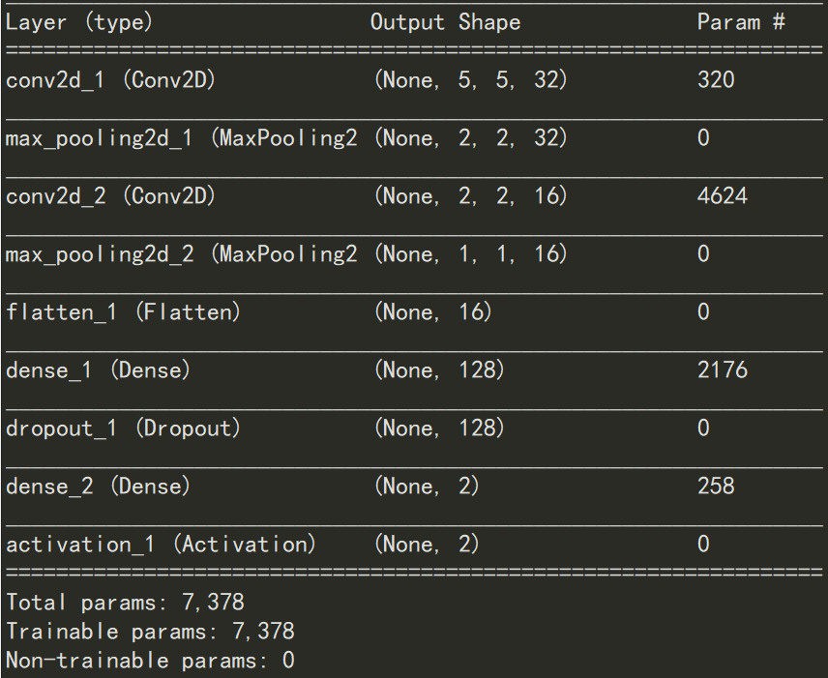Viewport: 828px width, 678px height.
Task: Click the Param # column header
Action: pyautogui.click(x=741, y=22)
